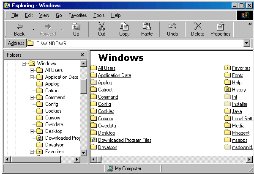This screenshot has width=254, height=174.
Task: Collapse the Windows folder tree node
Action: point(24,64)
